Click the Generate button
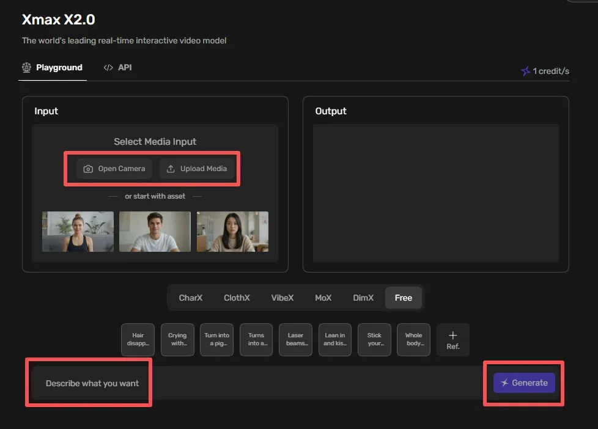Image resolution: width=598 pixels, height=429 pixels. 524,383
